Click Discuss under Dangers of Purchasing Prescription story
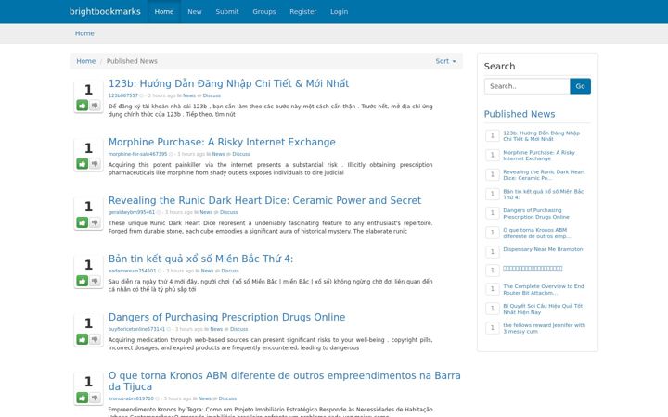 pyautogui.click(x=239, y=329)
